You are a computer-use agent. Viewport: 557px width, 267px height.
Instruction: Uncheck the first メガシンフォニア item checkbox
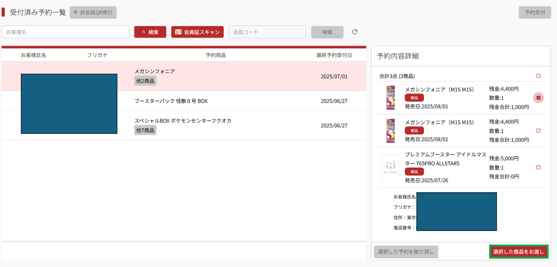point(538,98)
